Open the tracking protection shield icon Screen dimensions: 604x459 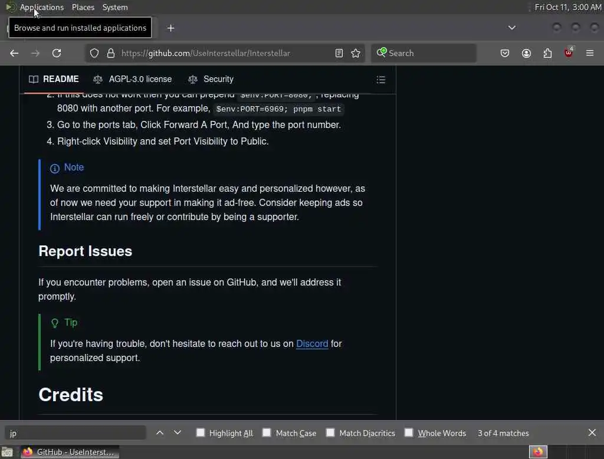(94, 53)
